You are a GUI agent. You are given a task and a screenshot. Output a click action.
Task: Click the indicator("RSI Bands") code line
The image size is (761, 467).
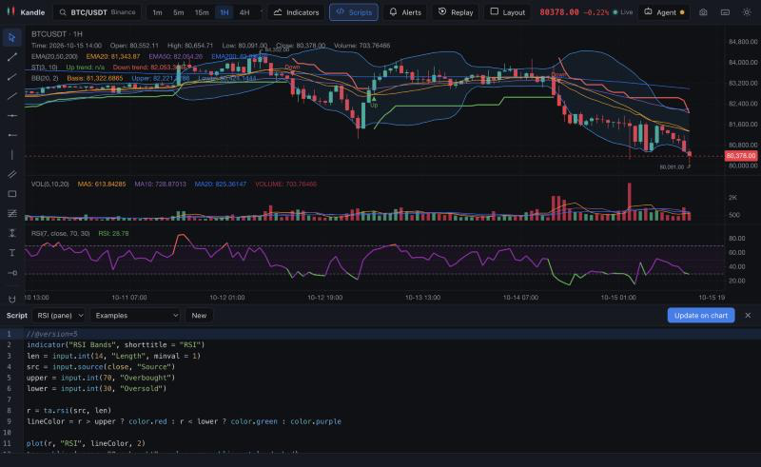point(115,344)
